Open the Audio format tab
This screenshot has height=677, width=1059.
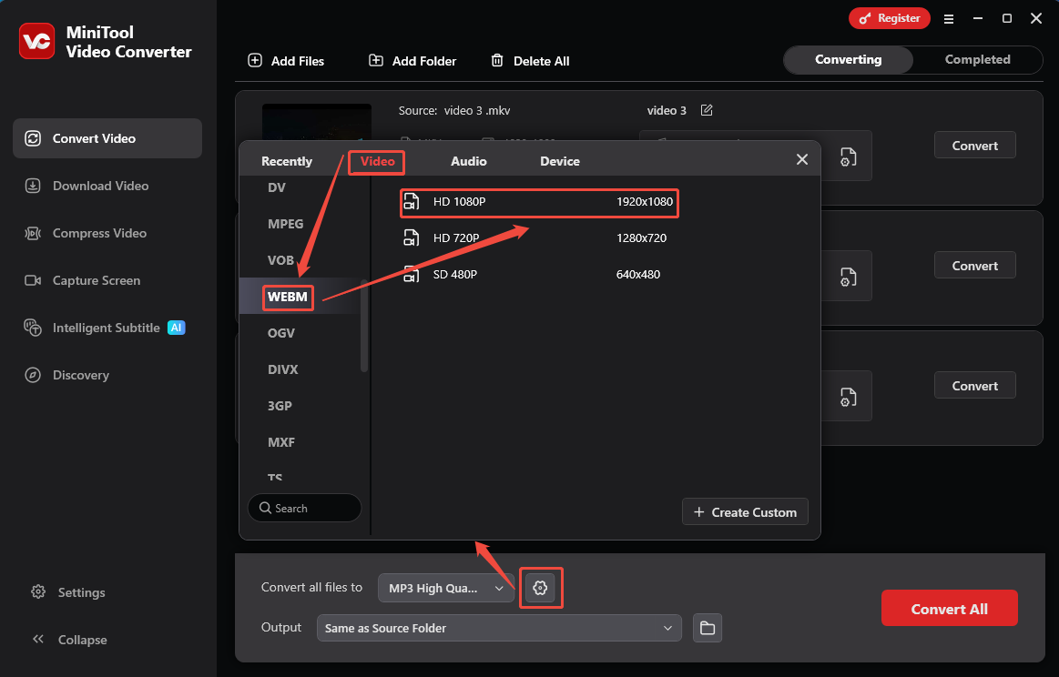[468, 160]
